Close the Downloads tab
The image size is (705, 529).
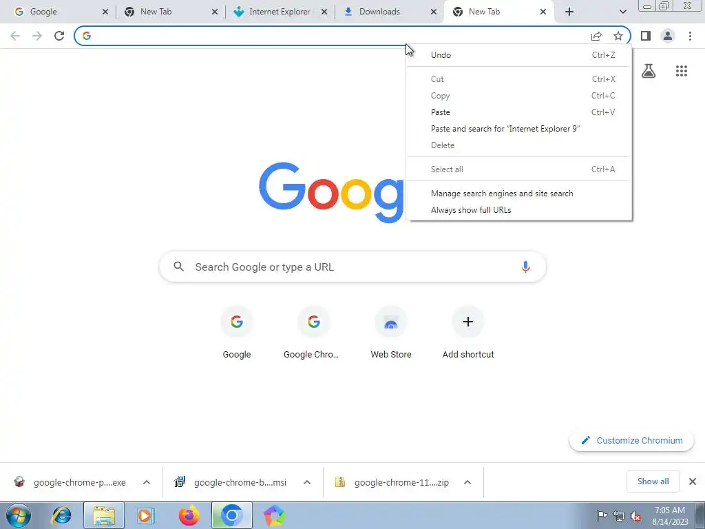point(434,12)
